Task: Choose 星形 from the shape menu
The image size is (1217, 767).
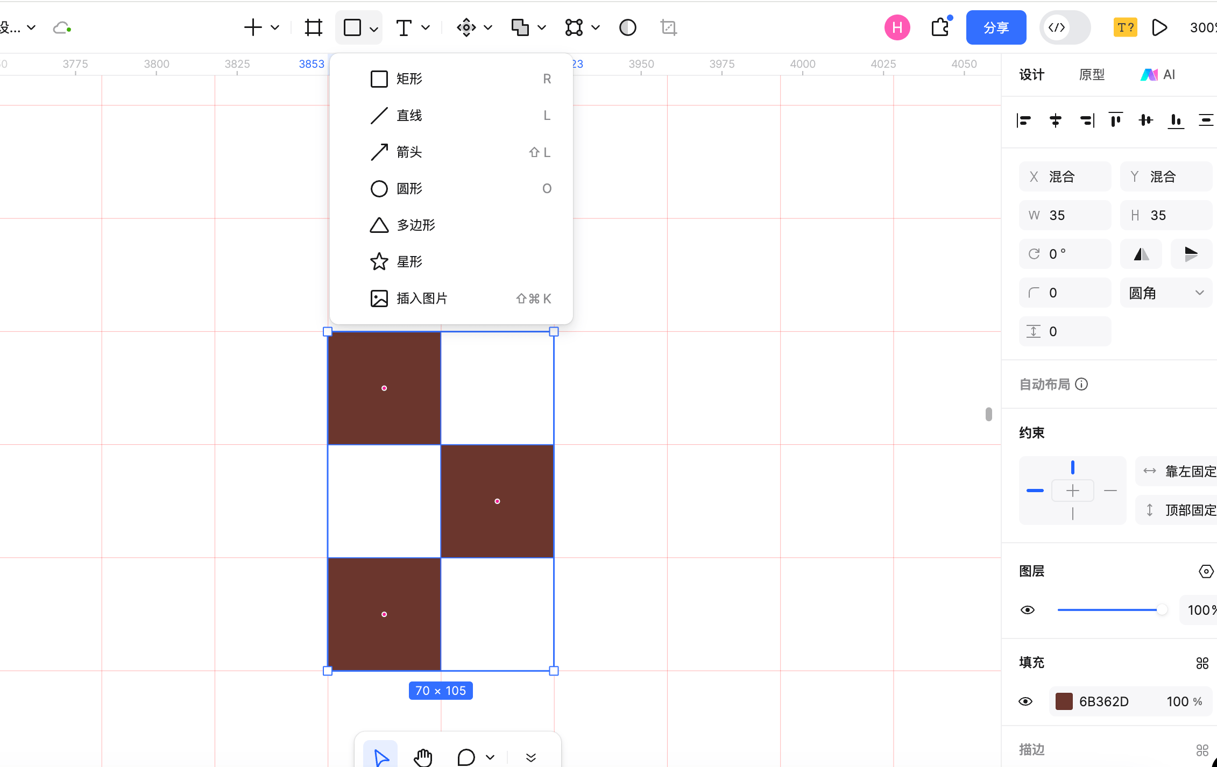Action: 409,262
